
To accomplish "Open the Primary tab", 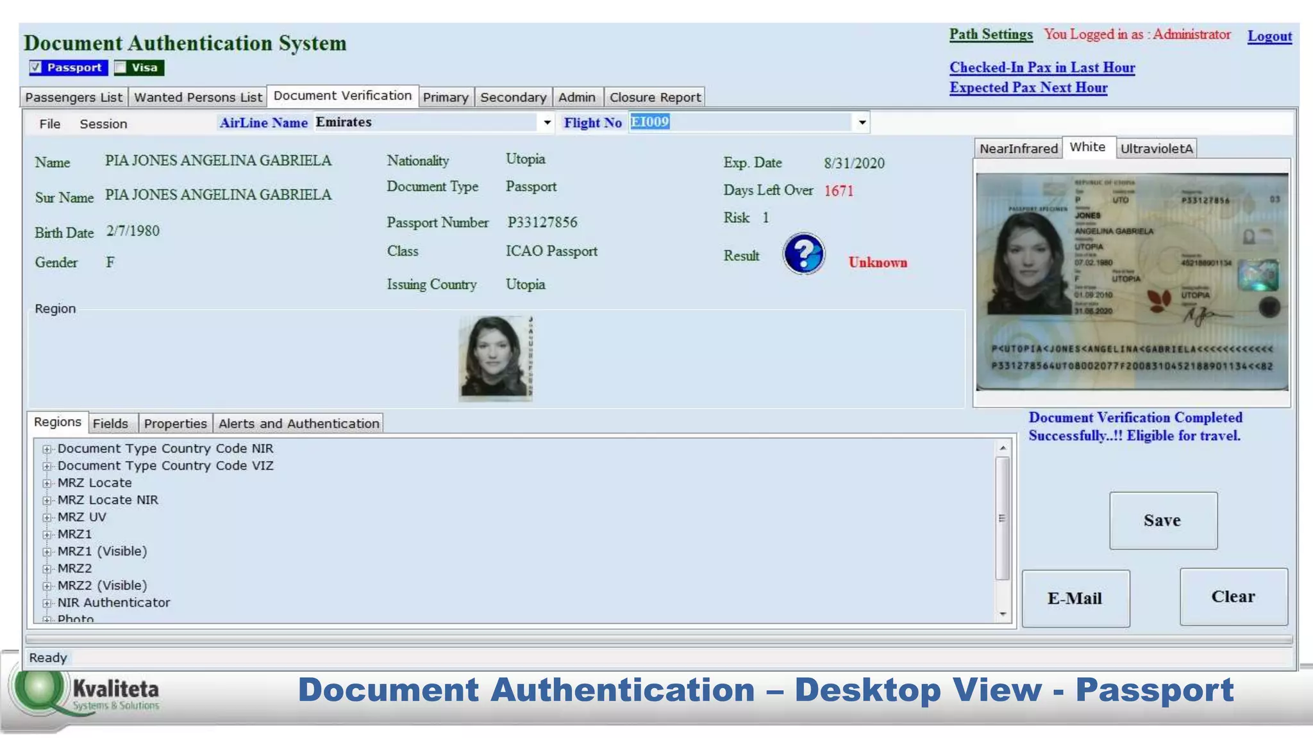I will [446, 97].
